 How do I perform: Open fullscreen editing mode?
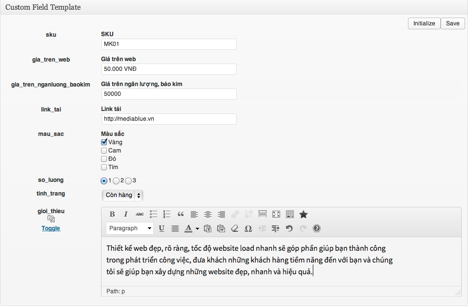276,215
